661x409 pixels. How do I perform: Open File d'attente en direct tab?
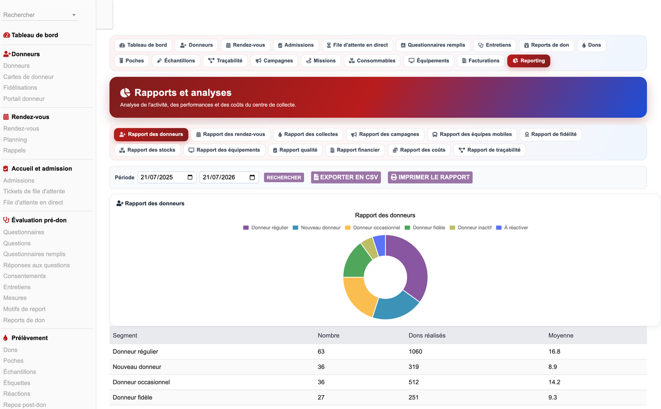pyautogui.click(x=357, y=45)
